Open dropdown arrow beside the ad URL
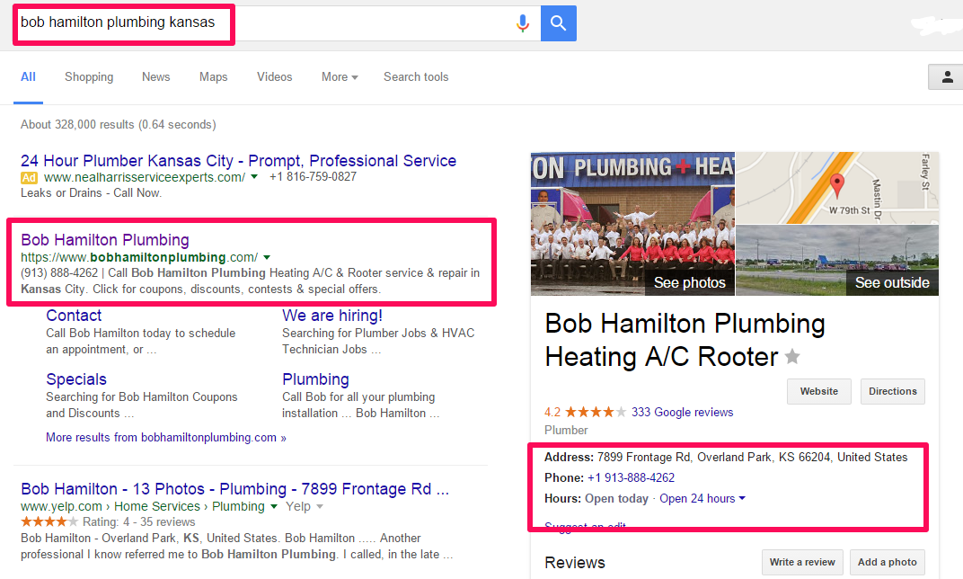 254,177
